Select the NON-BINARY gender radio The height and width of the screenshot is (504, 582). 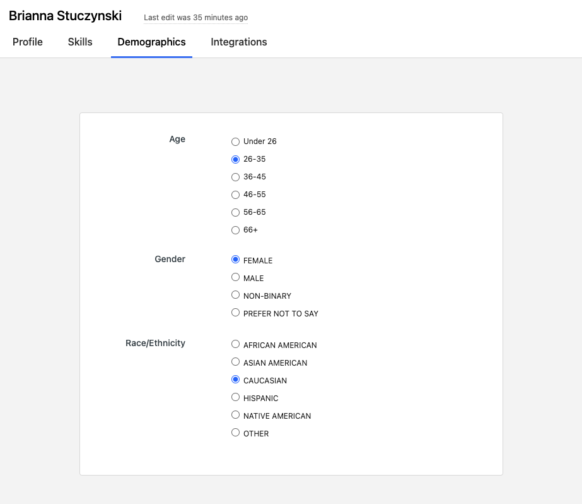click(x=235, y=295)
